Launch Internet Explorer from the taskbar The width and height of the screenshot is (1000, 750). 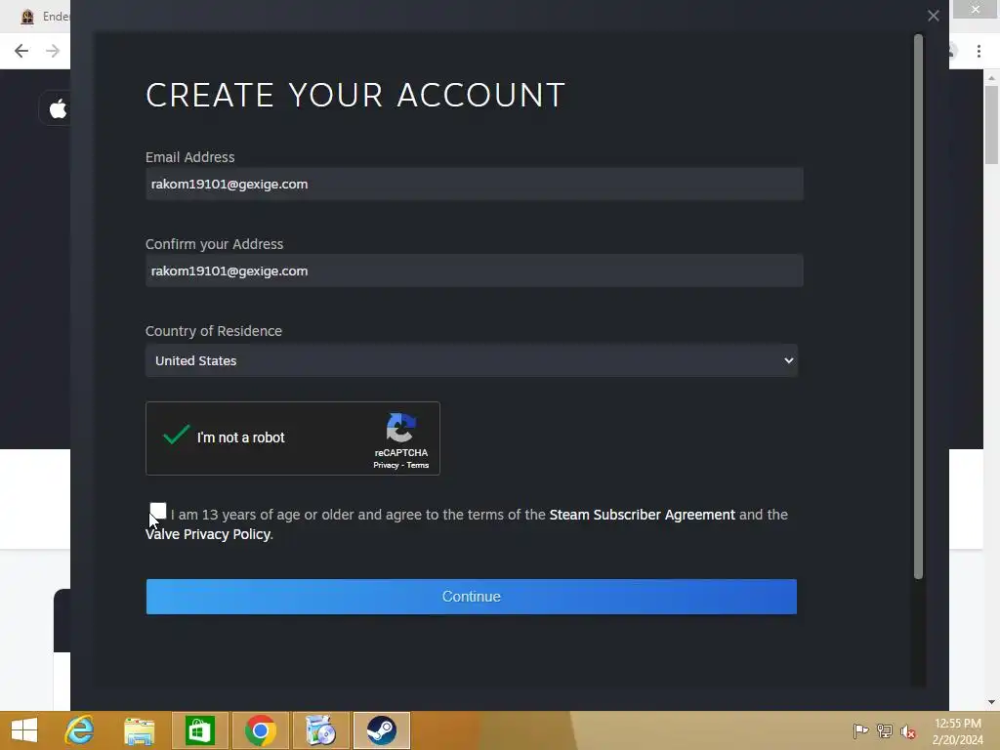(x=80, y=730)
